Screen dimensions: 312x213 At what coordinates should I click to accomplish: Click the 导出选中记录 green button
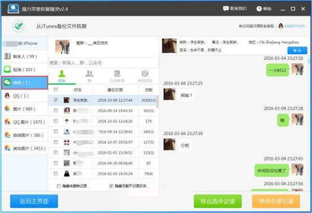coord(218,201)
